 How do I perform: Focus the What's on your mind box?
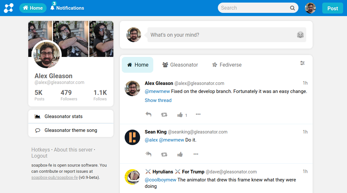pyautogui.click(x=227, y=35)
